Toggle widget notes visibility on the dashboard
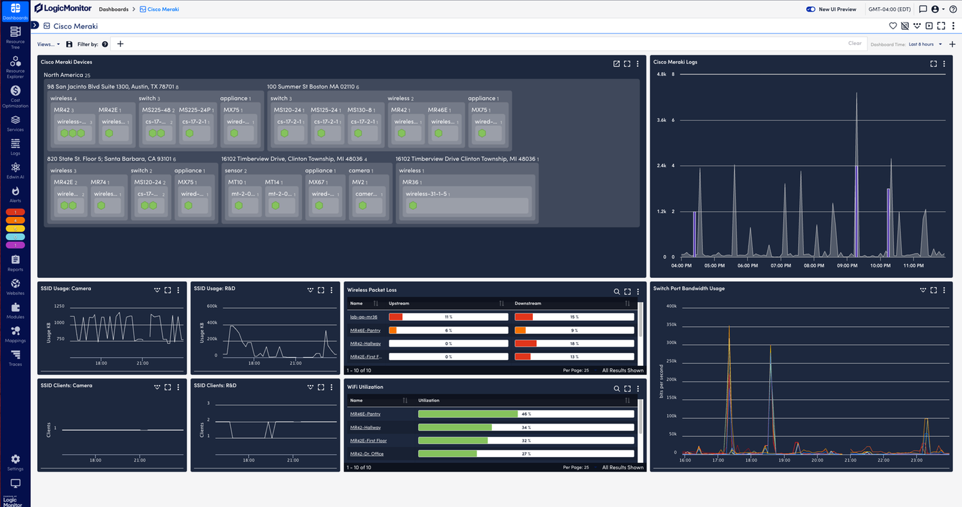 [905, 26]
